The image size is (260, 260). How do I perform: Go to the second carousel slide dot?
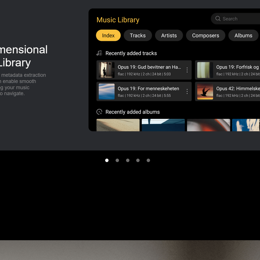pos(117,160)
